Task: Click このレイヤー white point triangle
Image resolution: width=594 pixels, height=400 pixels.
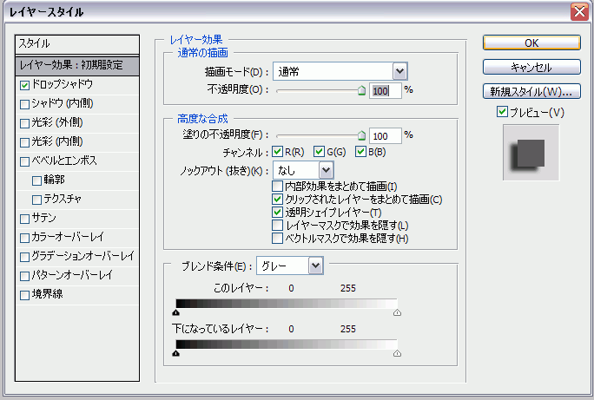Action: tap(397, 312)
